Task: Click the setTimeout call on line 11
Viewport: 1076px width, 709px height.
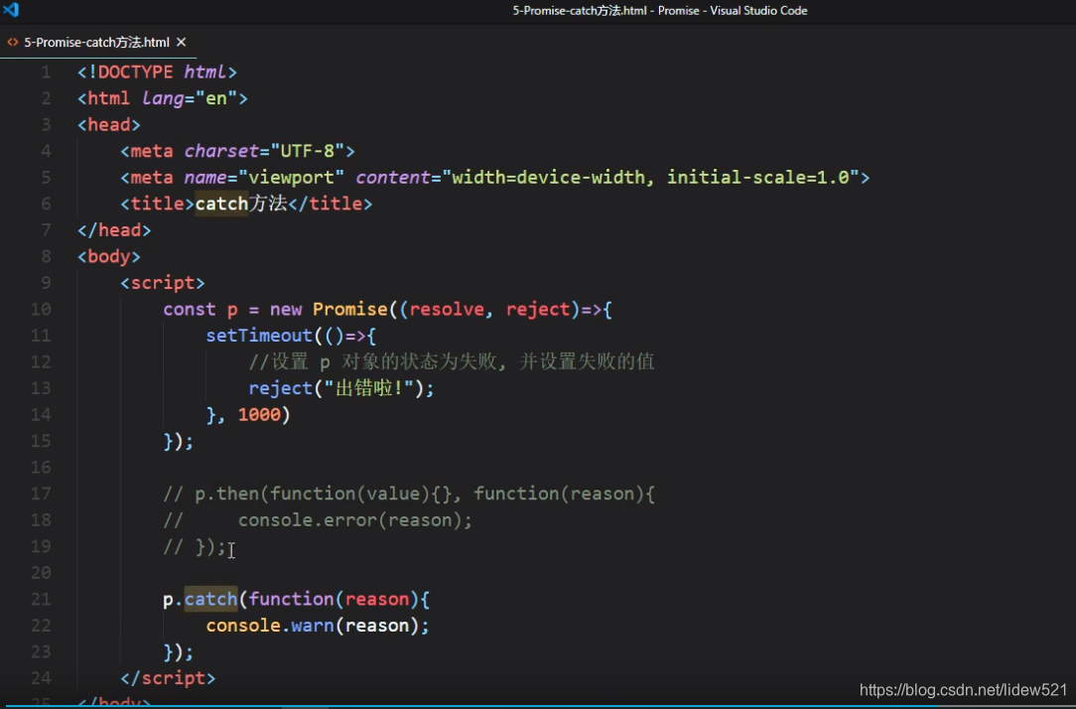Action: [259, 336]
